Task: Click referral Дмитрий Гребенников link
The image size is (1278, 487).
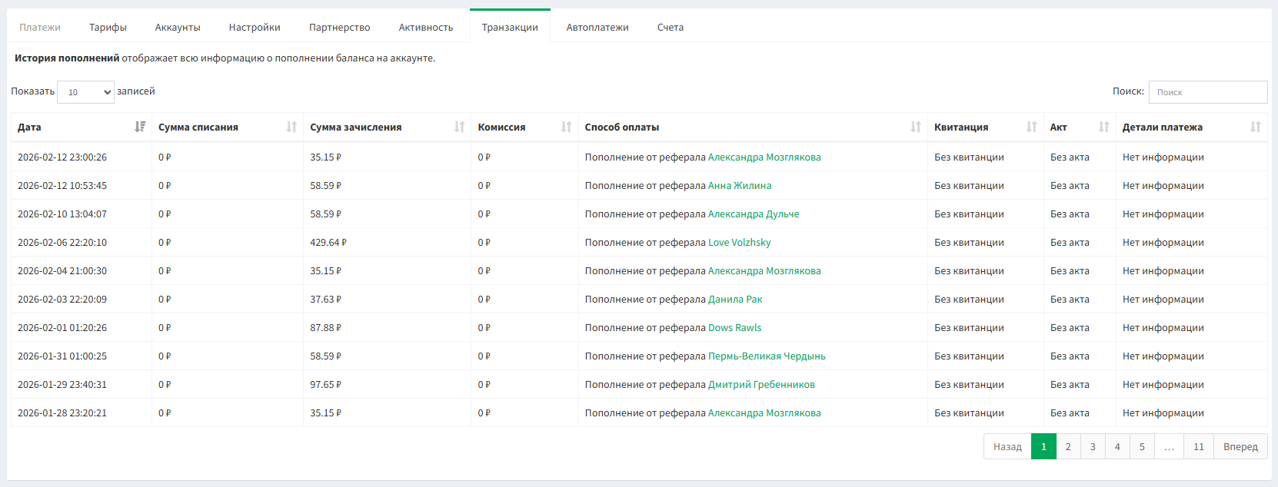Action: coord(760,385)
